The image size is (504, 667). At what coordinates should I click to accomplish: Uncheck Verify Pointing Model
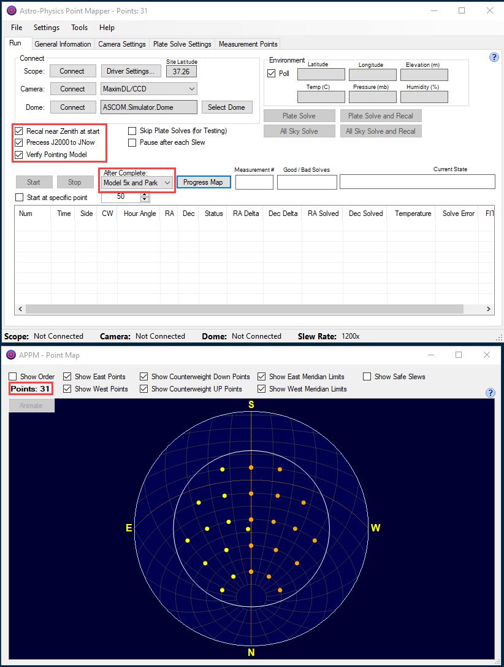18,155
